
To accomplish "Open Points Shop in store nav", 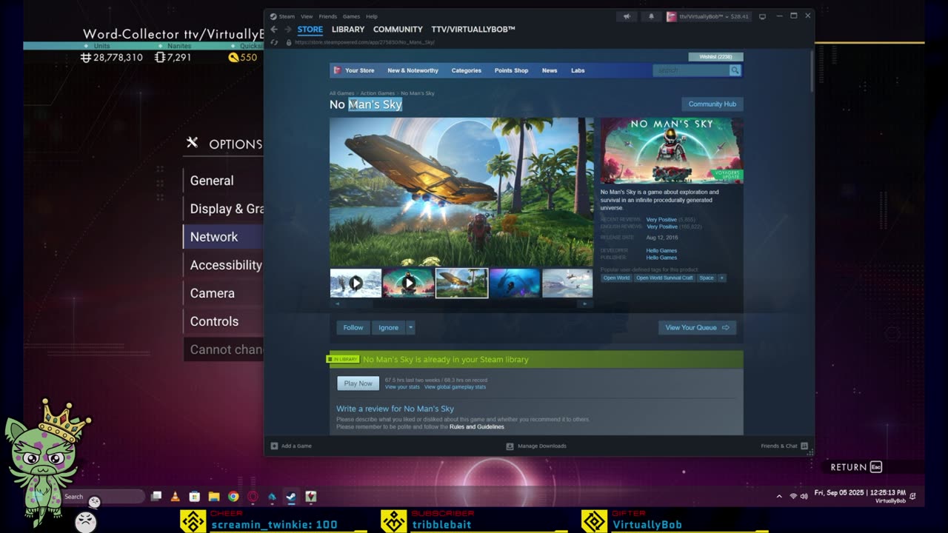I will tap(511, 70).
